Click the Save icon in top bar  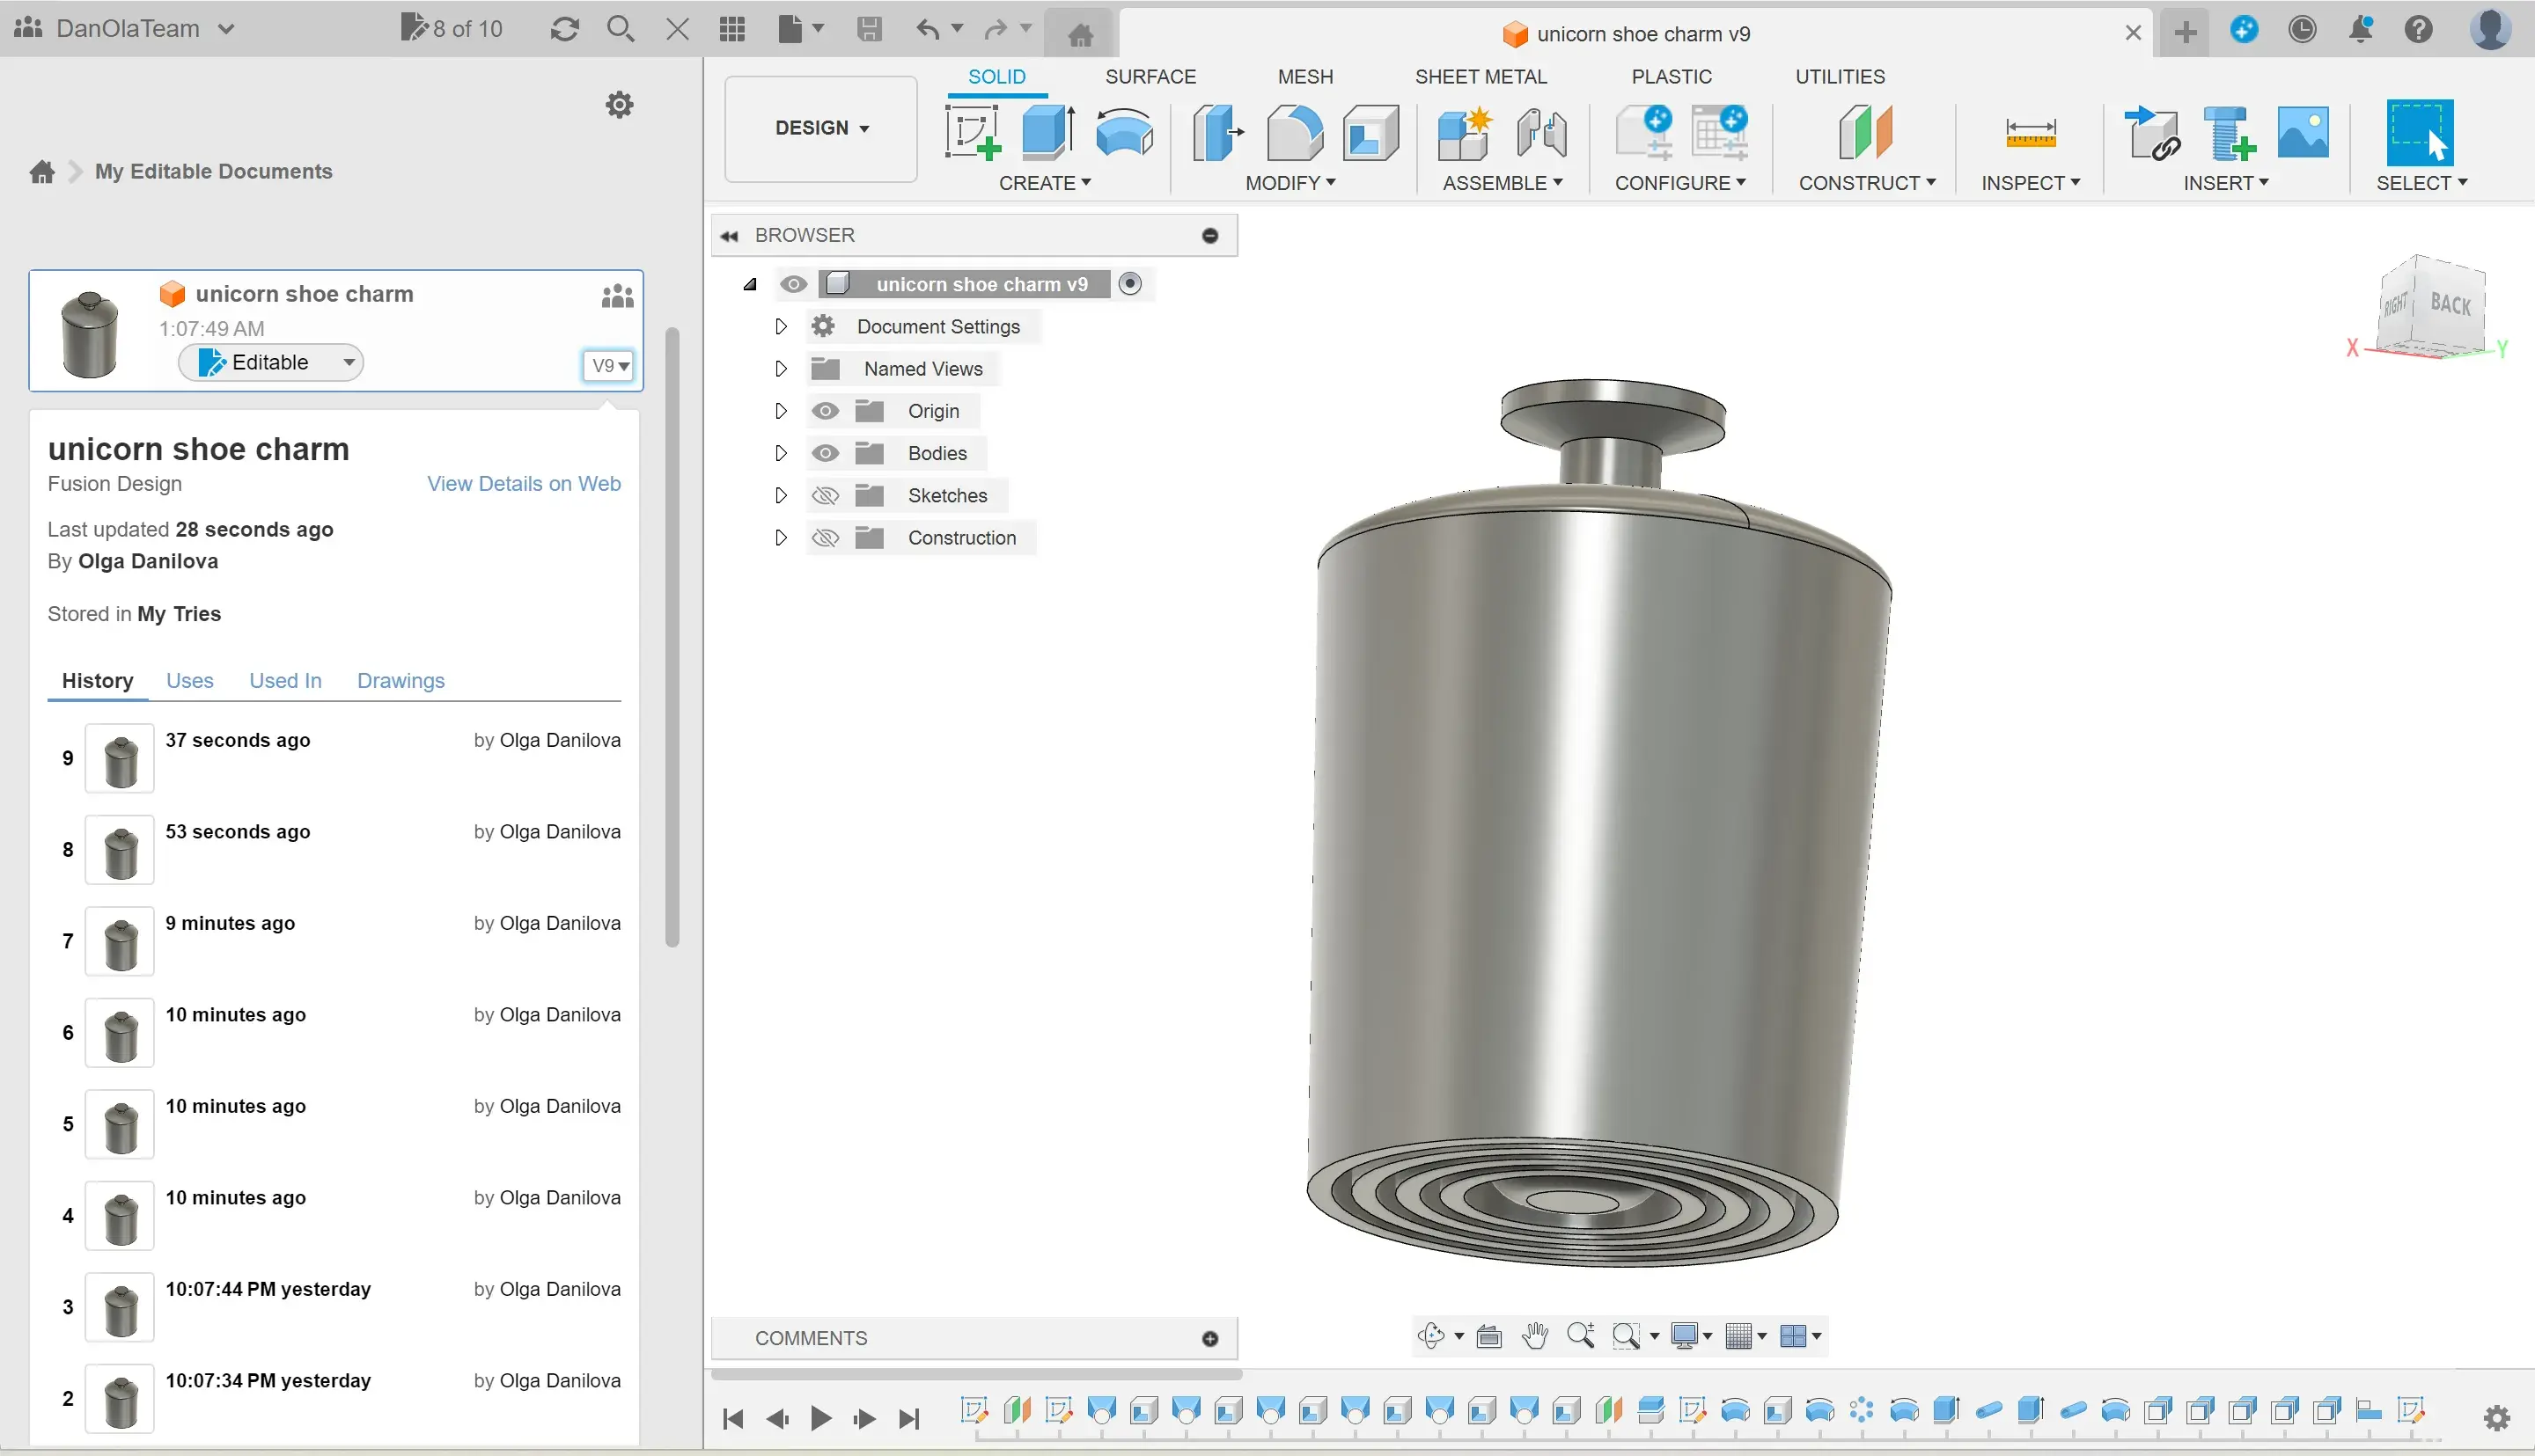click(870, 29)
